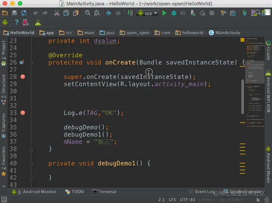Start debugging with the green bug icon
The image size is (272, 203).
coord(174,13)
